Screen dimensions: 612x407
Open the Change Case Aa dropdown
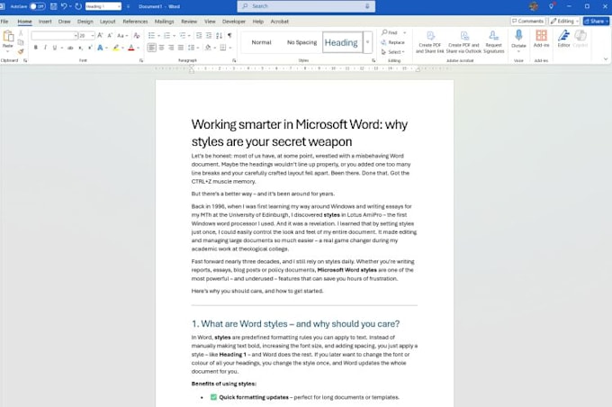coord(122,35)
